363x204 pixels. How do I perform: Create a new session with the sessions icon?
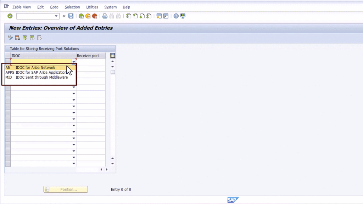(159, 16)
